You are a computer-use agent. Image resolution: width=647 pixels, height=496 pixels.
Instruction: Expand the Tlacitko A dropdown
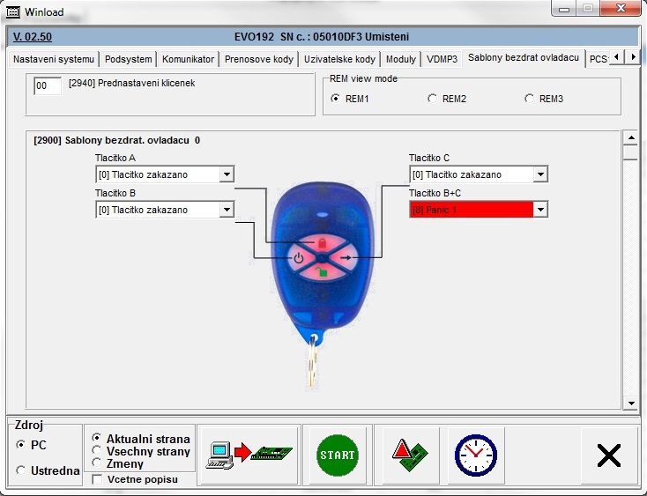pos(227,174)
